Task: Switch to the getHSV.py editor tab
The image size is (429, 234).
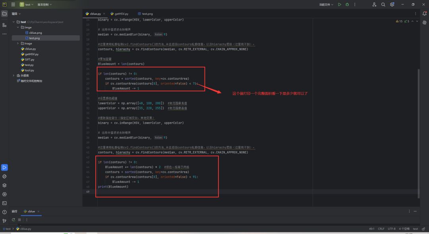Action: [x=121, y=13]
